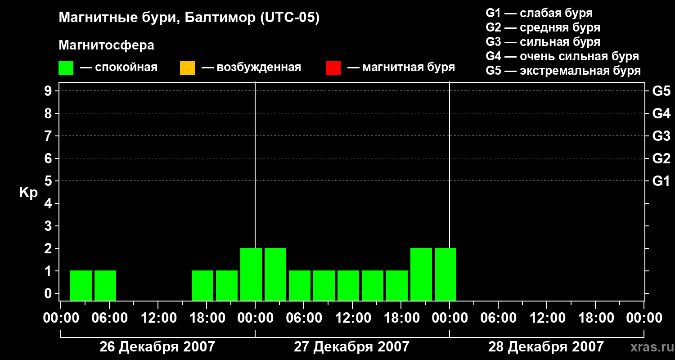Click the Kp value 5 on the left axis
The image size is (675, 360).
[49, 181]
